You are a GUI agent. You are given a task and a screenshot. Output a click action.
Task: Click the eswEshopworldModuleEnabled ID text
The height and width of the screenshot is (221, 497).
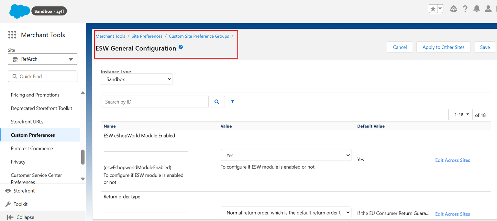tap(137, 167)
